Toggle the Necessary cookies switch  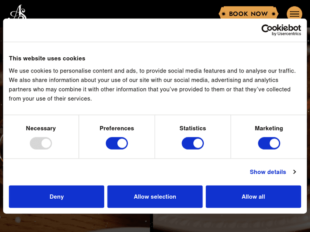tap(41, 143)
